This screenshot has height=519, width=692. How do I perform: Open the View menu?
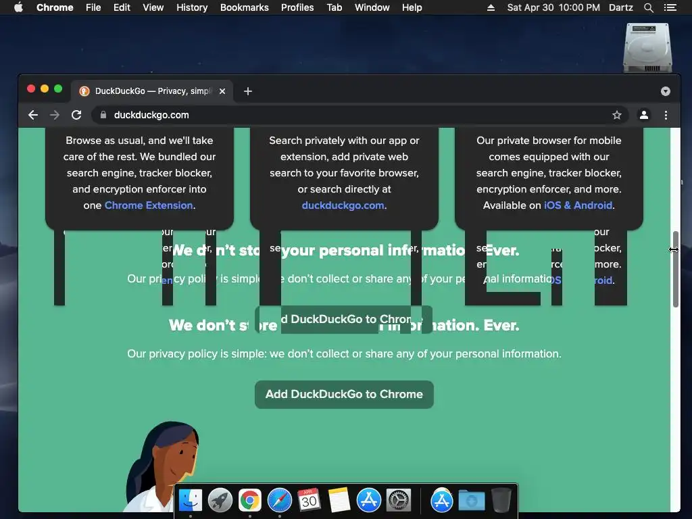point(153,7)
